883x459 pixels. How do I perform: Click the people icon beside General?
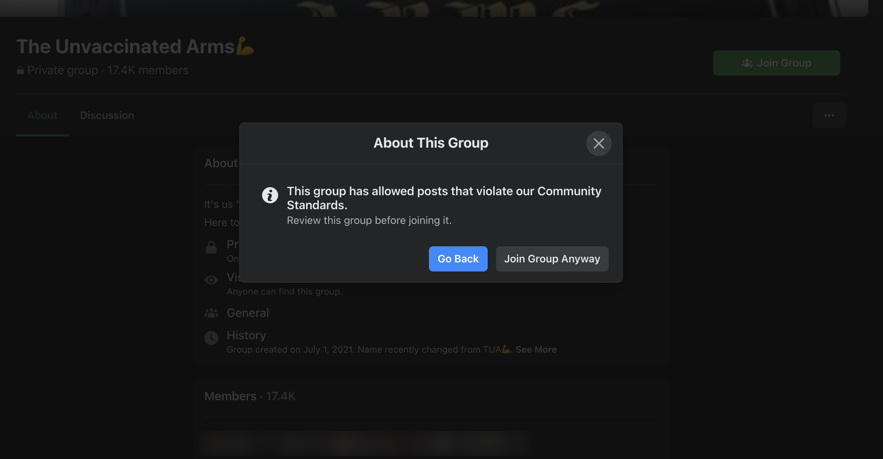[211, 313]
